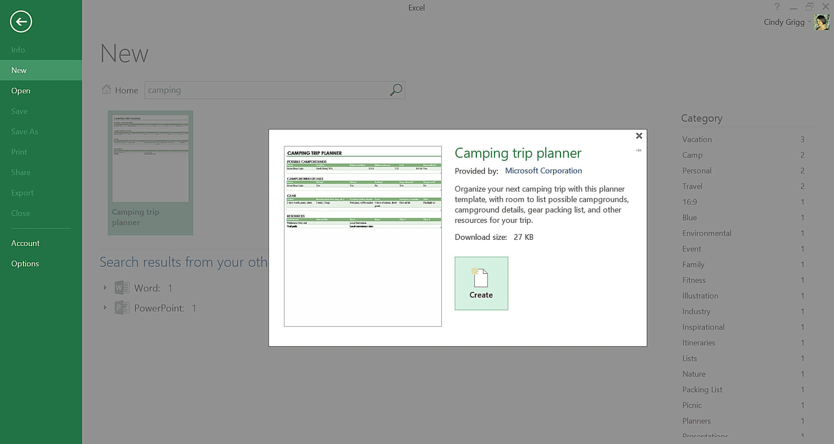Viewport: 834px width, 444px height.
Task: Click the Camping trip planner dialog title
Action: click(518, 153)
